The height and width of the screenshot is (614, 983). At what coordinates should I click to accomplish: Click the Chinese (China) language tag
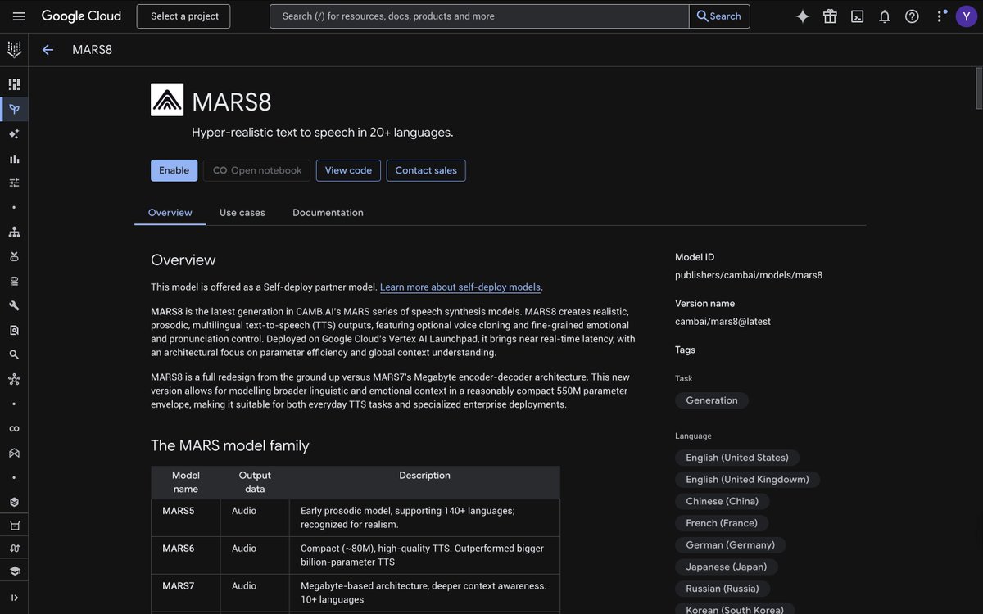(x=723, y=501)
